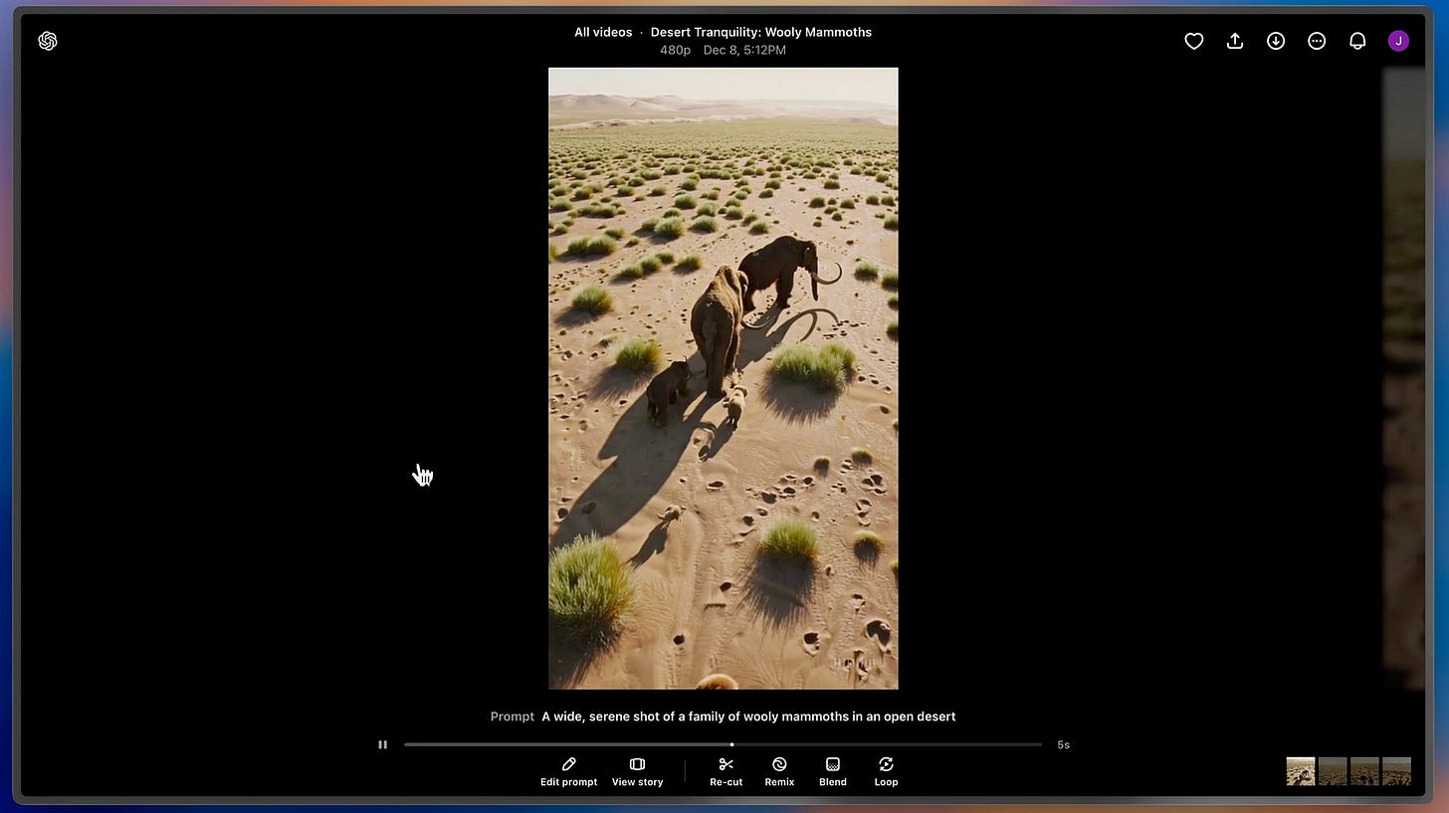Select the first frame thumbnail bottom right
The height and width of the screenshot is (813, 1449).
[1300, 771]
